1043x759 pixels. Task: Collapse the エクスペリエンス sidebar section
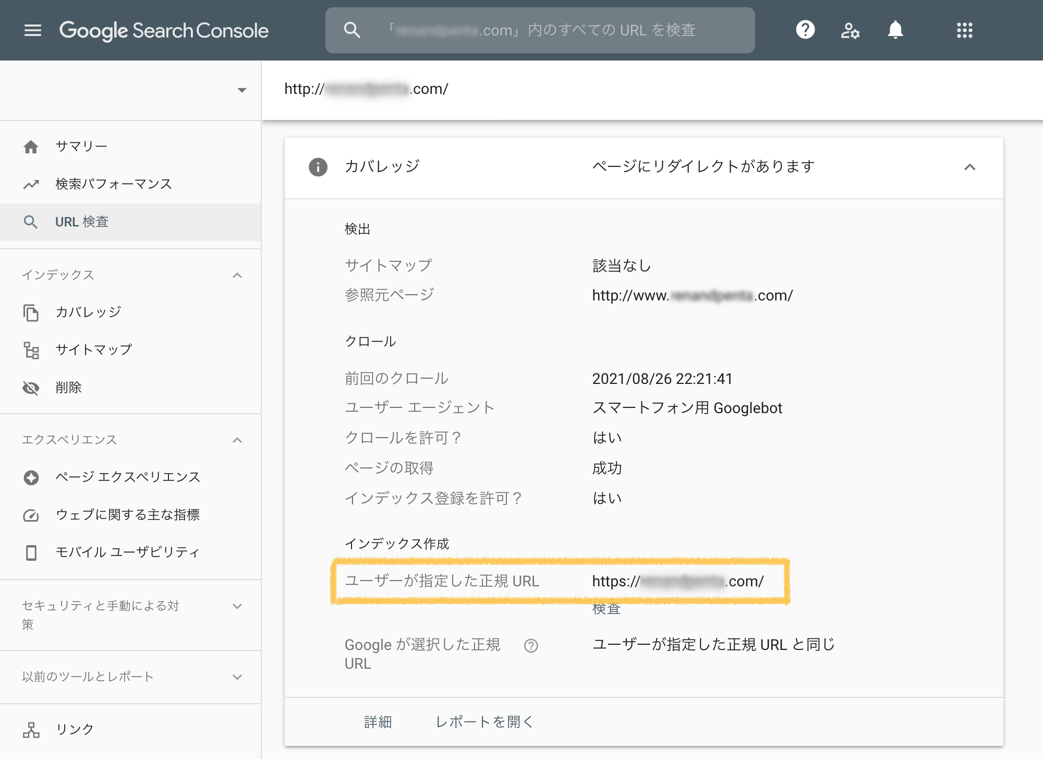pos(237,440)
